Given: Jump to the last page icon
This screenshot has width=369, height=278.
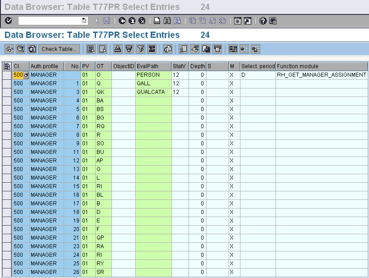Looking at the screenshot, I should [x=222, y=21].
